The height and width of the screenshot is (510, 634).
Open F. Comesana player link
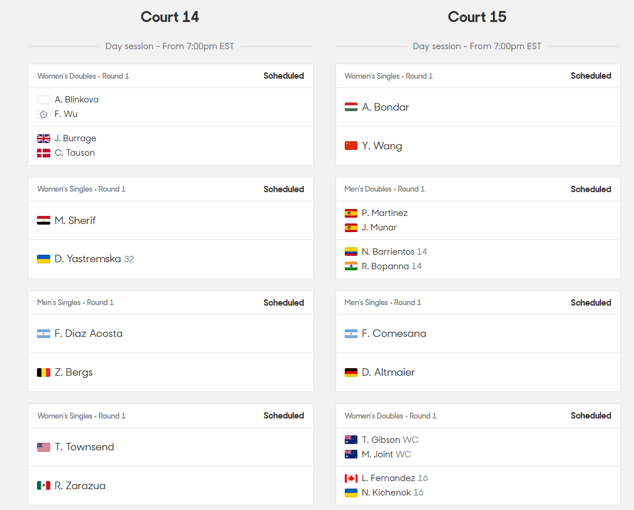[x=394, y=333]
